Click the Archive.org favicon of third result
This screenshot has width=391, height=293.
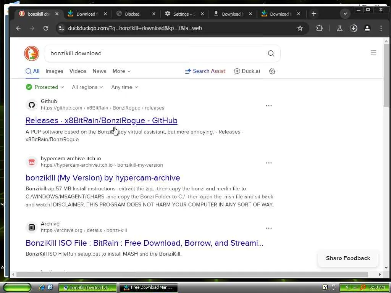click(x=32, y=227)
